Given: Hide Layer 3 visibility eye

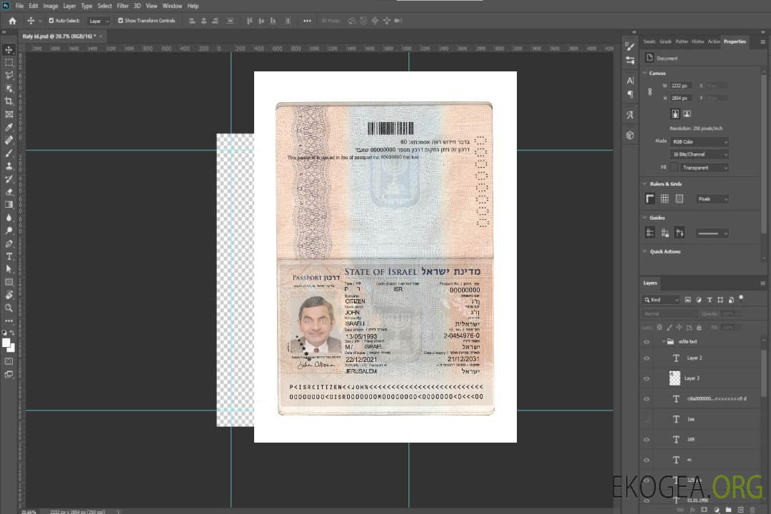Looking at the screenshot, I should 647,379.
